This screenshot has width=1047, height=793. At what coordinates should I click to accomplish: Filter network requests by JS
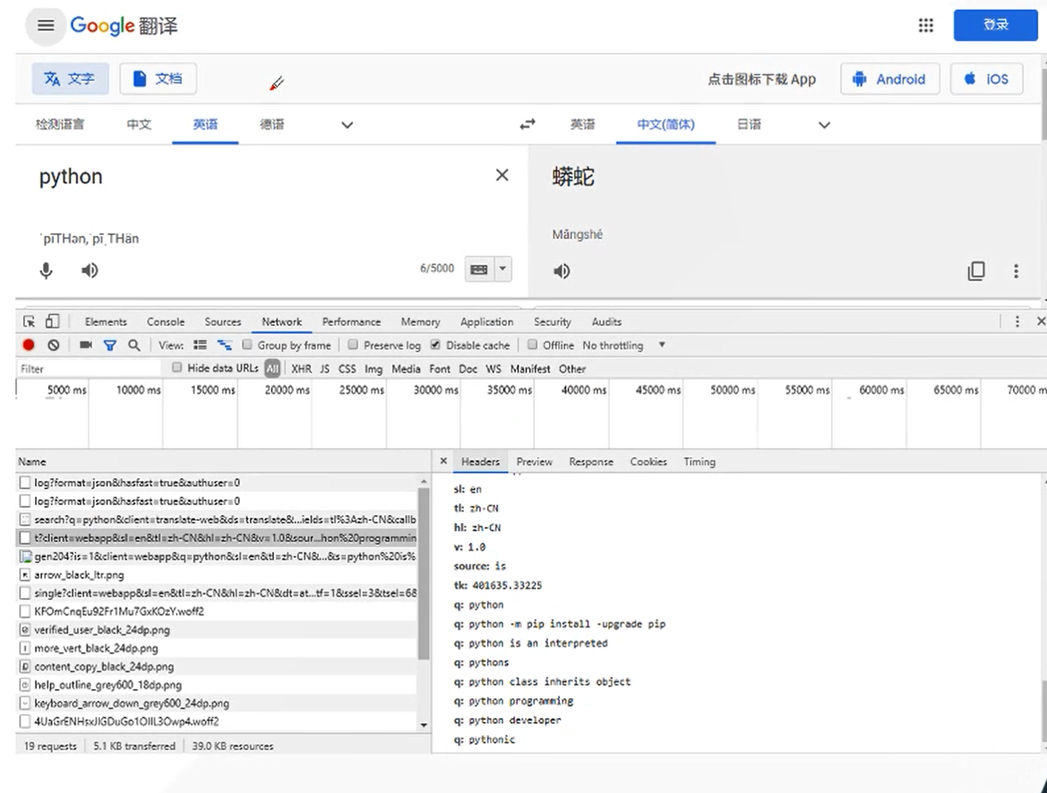tap(325, 369)
